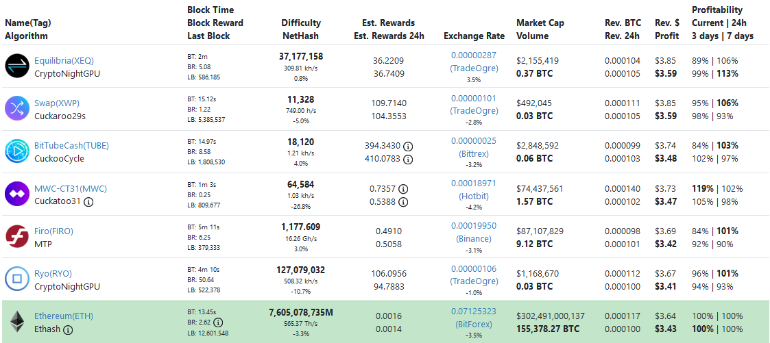Image resolution: width=770 pixels, height=343 pixels.
Task: Click info icon next to 0.5388 rewards
Action: tap(403, 201)
